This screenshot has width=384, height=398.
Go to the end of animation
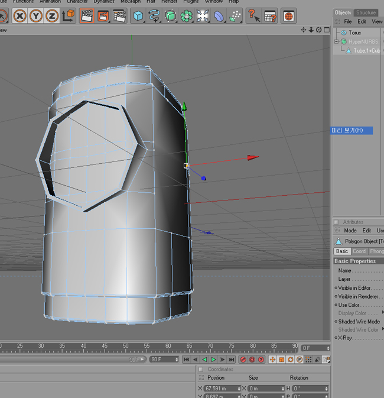[232, 360]
